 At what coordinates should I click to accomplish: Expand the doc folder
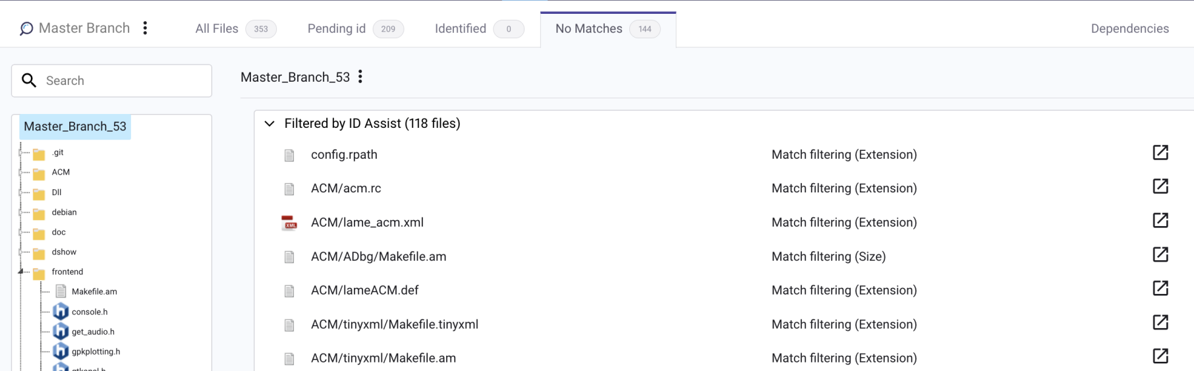[x=21, y=232]
